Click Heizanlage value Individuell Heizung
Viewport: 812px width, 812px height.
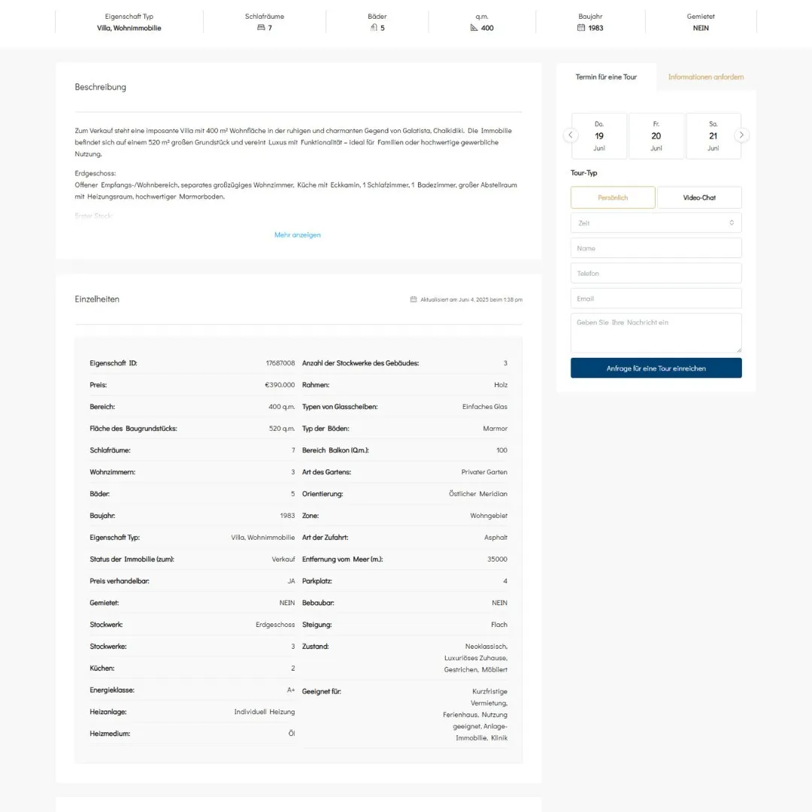coord(264,711)
